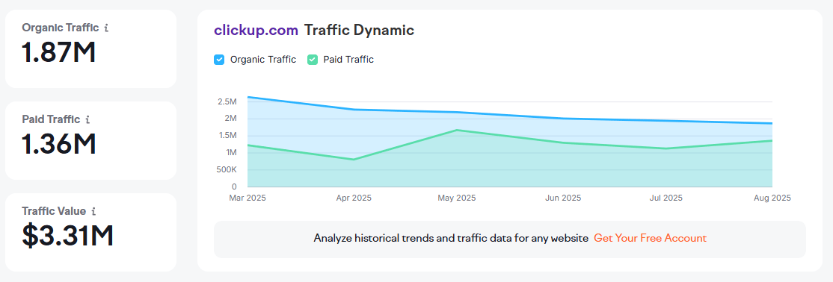833x282 pixels.
Task: Open the Get Your Free Account link
Action: pyautogui.click(x=651, y=239)
